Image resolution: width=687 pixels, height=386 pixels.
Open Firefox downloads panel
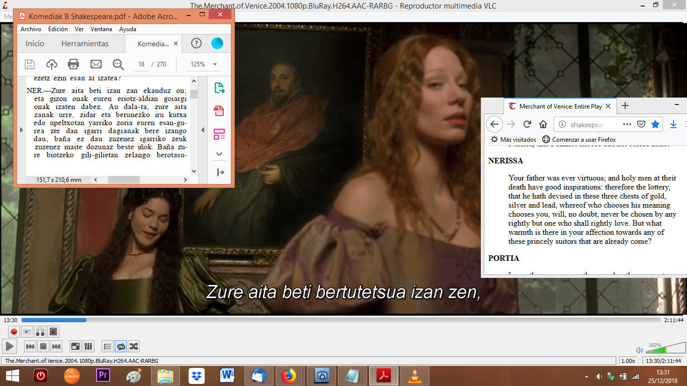[x=674, y=124]
